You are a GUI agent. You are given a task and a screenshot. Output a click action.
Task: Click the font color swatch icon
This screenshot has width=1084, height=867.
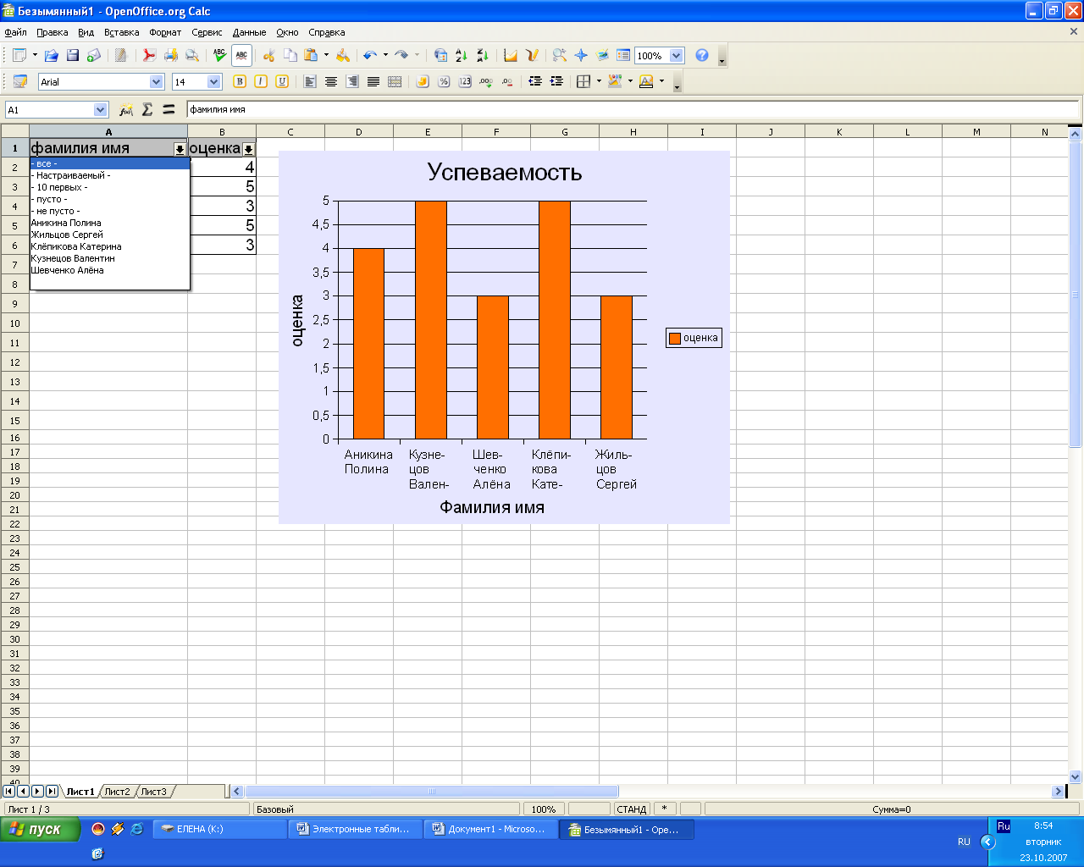tap(646, 82)
